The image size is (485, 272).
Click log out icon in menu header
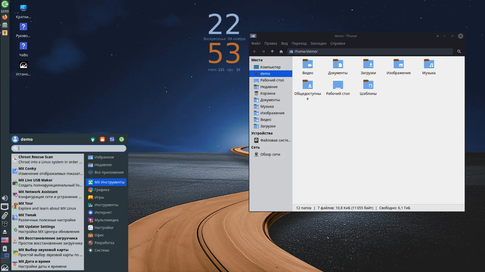[x=122, y=139]
